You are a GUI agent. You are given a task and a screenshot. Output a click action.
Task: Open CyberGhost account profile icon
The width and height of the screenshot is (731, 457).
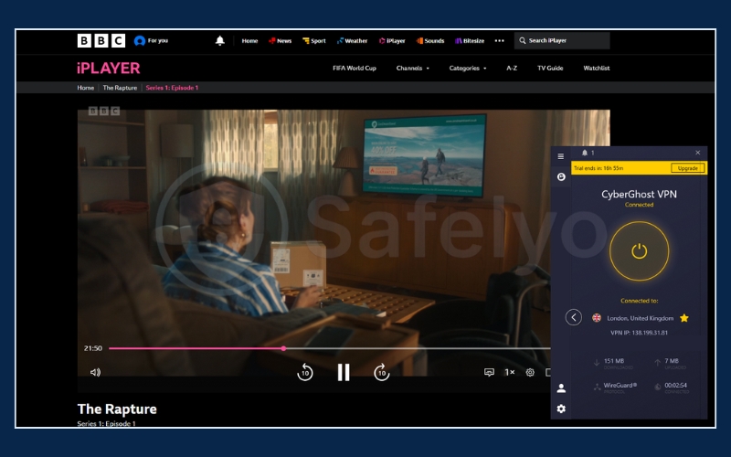tap(561, 388)
